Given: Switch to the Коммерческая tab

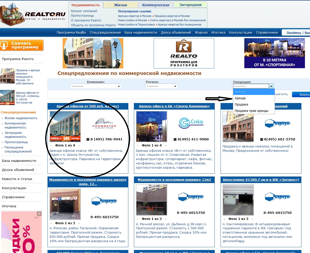Looking at the screenshot, I should [156, 5].
